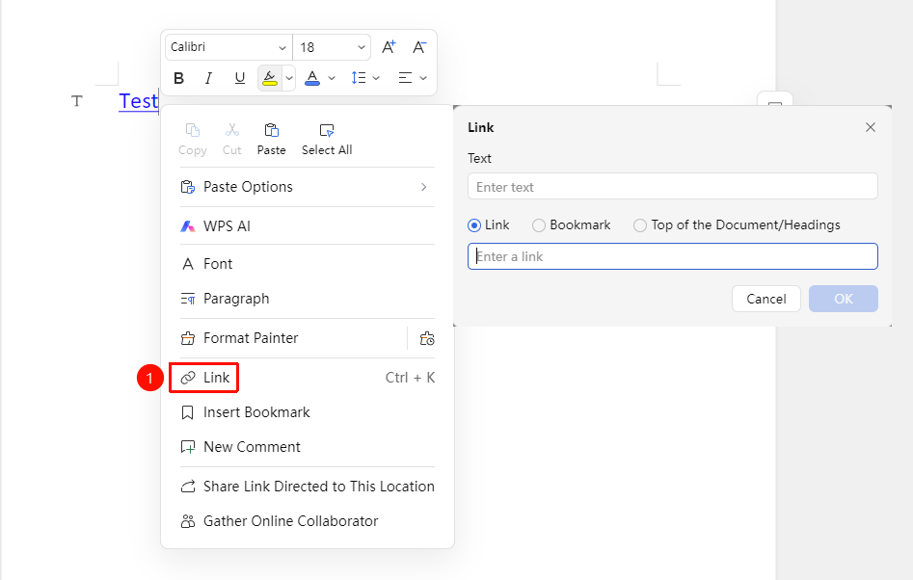The image size is (913, 580).
Task: Select the Bookmark radio button
Action: coord(539,225)
